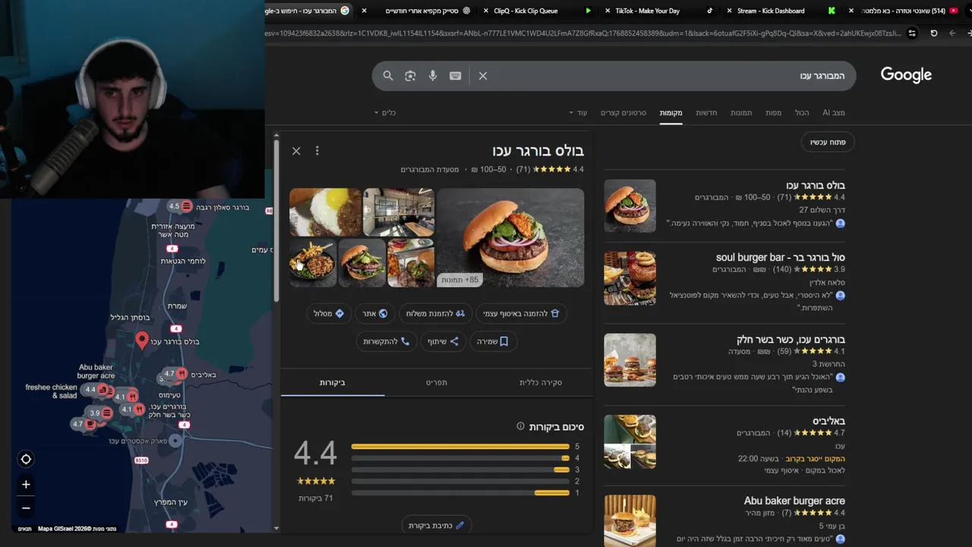Activate voice search microphone icon

click(x=433, y=76)
